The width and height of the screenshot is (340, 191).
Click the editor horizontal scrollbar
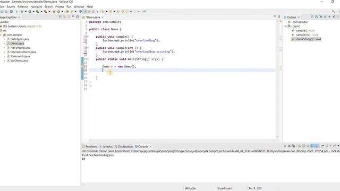182,140
